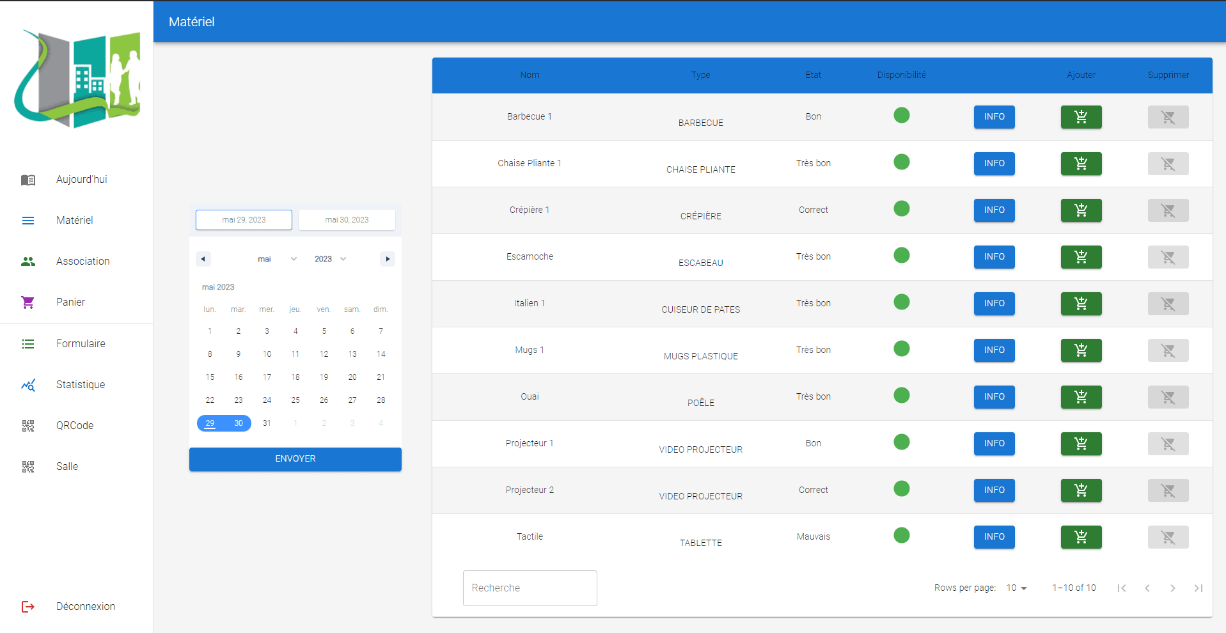This screenshot has width=1226, height=633.
Task: Expand the year dropdown showing 2023
Action: 330,259
